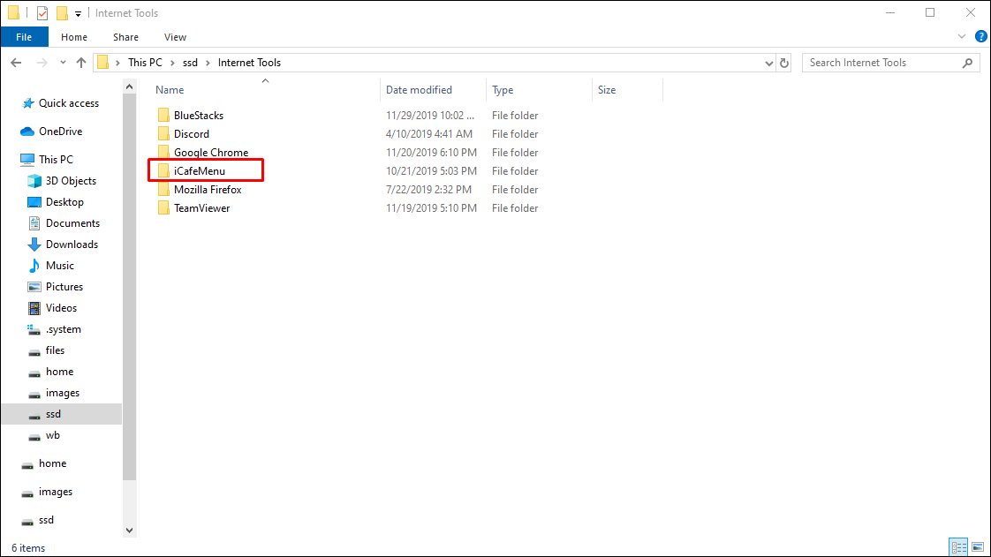Screen dimensions: 991x557
Task: Open recent locations dropdown arrow
Action: tap(63, 63)
